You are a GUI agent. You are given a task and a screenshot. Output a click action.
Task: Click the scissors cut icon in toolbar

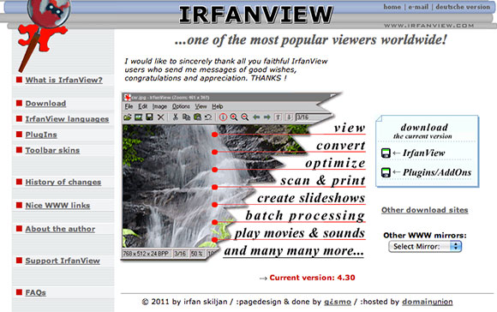[x=175, y=117]
